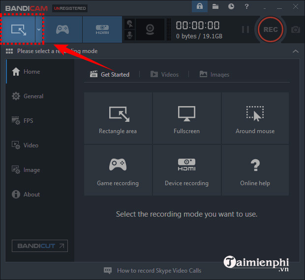305x280 pixels.
Task: Click the UNREGISTERED label
Action: pyautogui.click(x=70, y=8)
